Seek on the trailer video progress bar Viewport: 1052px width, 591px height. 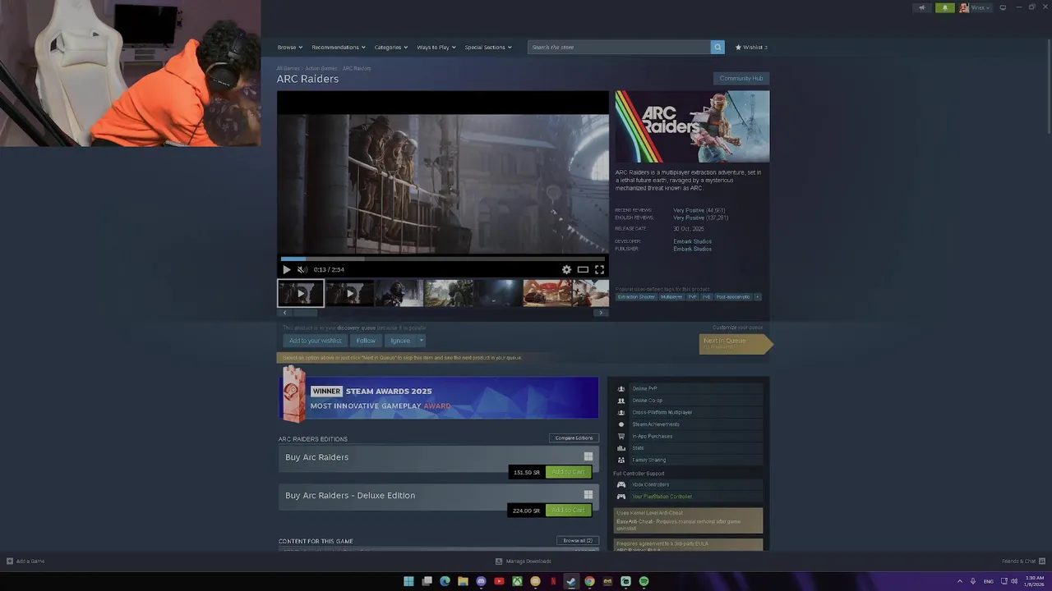click(443, 259)
